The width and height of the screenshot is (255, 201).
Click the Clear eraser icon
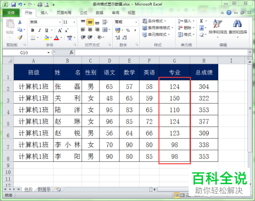pyautogui.click(x=201, y=35)
